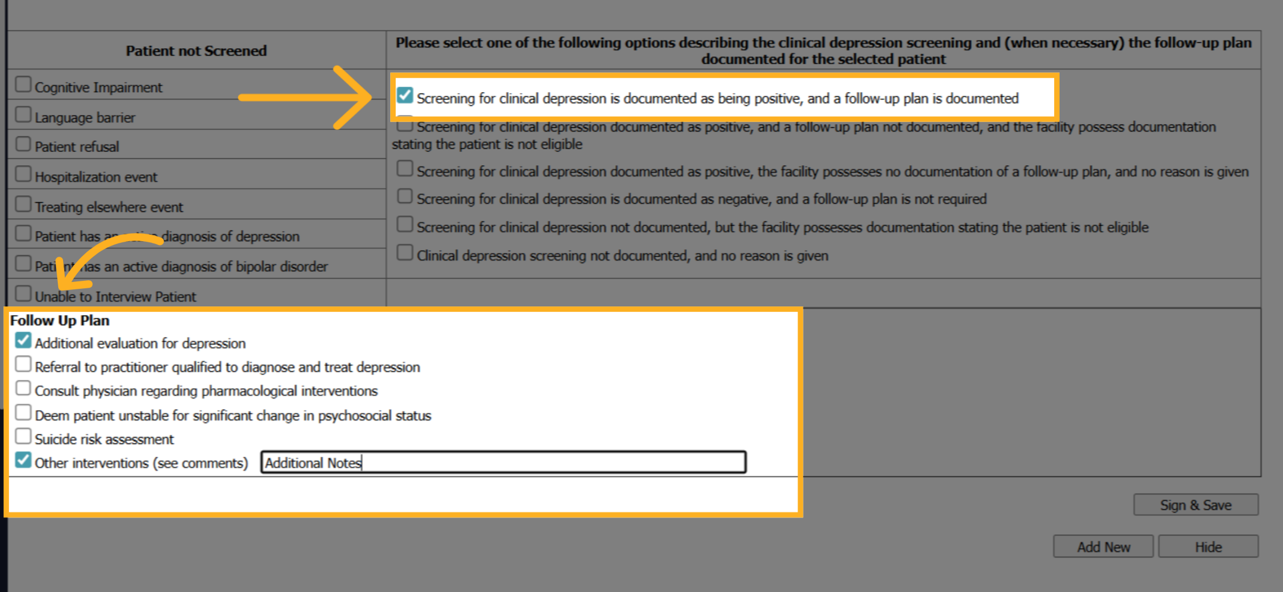Viewport: 1283px width, 592px height.
Task: Click the Additional Notes comments field
Action: [x=503, y=462]
